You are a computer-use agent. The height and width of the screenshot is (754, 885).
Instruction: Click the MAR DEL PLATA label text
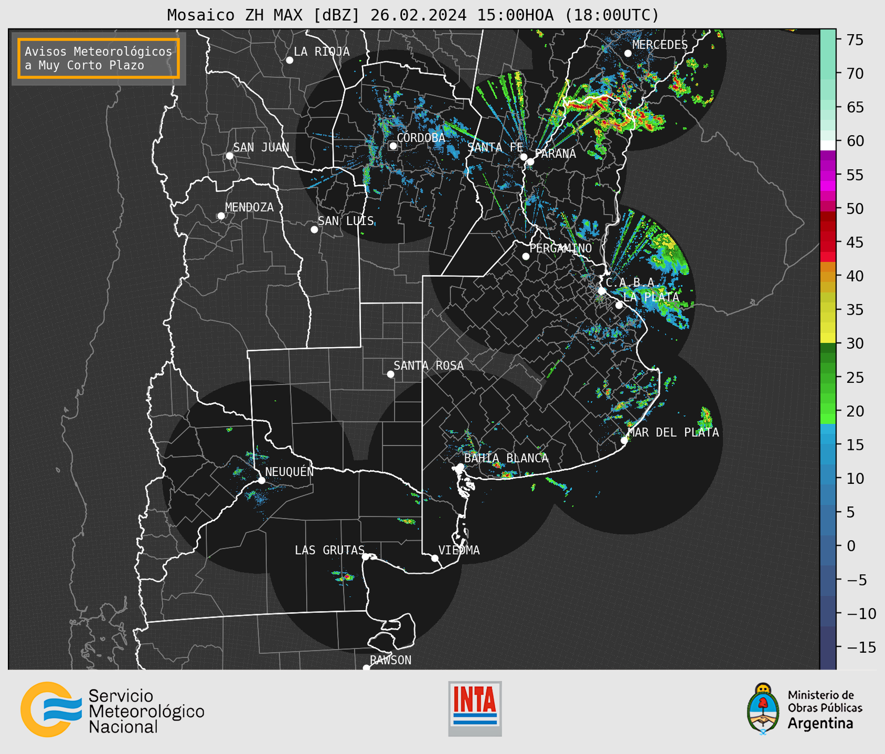[673, 433]
